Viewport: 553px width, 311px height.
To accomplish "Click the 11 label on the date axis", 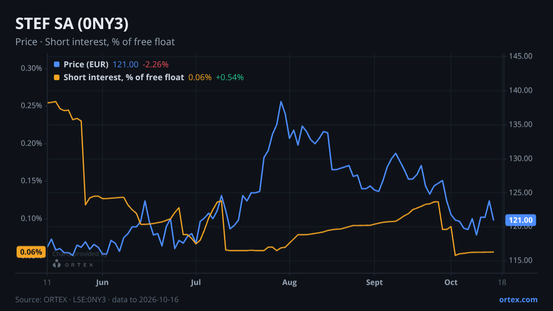I will coord(47,282).
